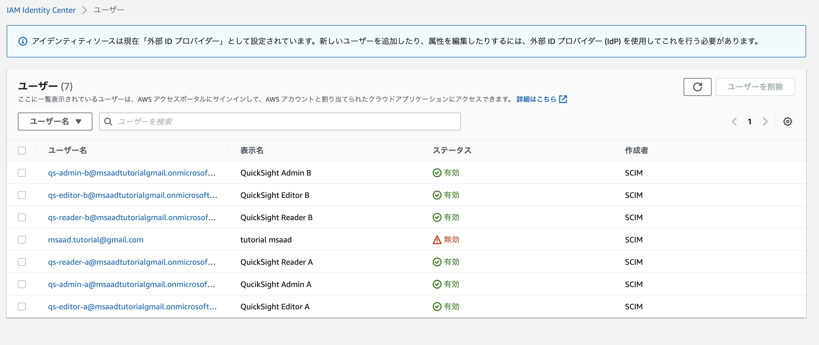Toggle the select-all users checkbox
The height and width of the screenshot is (345, 819).
22,150
